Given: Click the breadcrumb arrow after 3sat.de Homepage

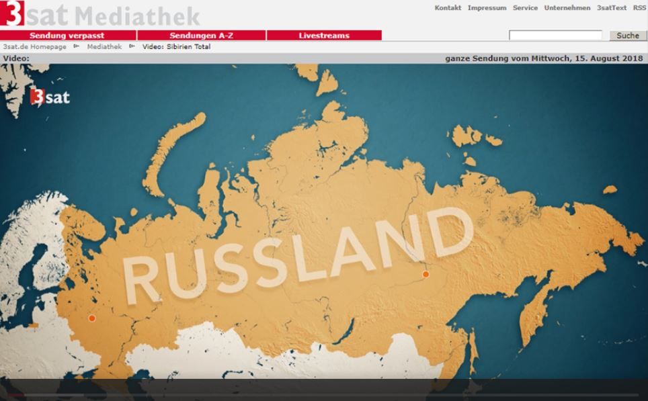Looking at the screenshot, I should click(x=76, y=46).
